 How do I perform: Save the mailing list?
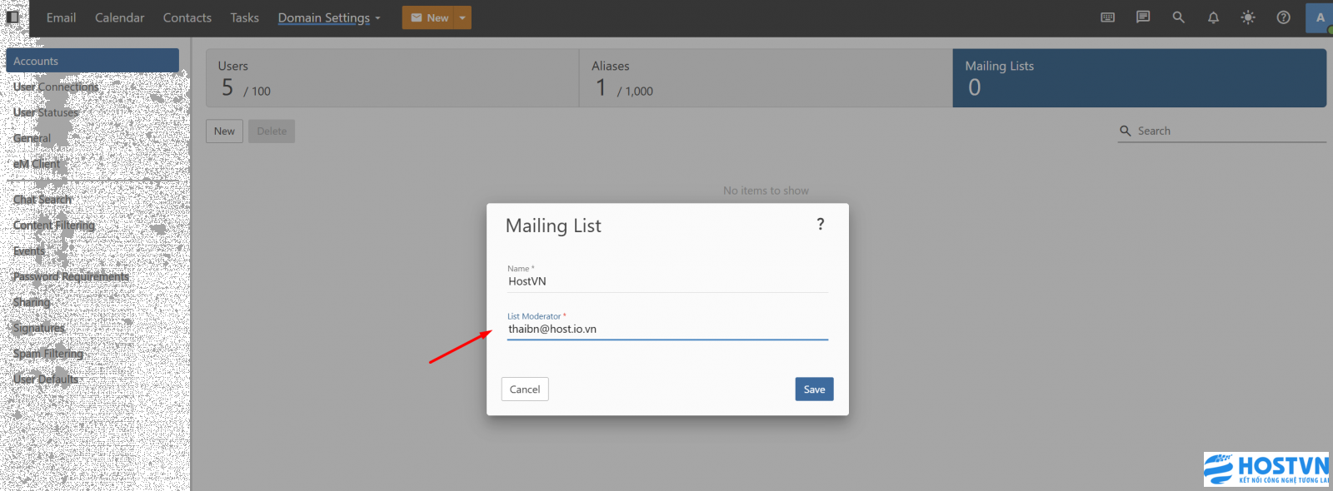(814, 389)
